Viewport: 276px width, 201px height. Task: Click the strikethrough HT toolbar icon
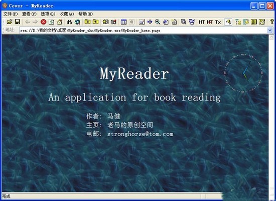(x=210, y=22)
